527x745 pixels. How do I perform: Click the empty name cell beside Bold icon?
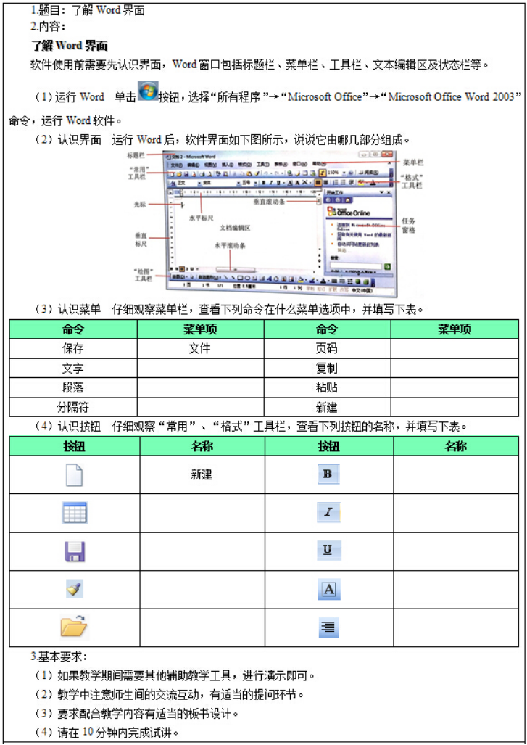[456, 474]
